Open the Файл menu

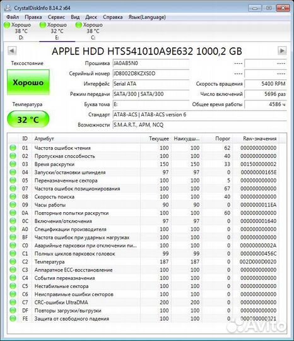[x=13, y=17]
